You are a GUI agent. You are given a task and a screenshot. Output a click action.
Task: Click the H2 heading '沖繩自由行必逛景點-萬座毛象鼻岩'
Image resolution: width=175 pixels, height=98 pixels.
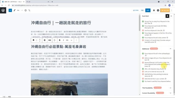tap(59, 47)
